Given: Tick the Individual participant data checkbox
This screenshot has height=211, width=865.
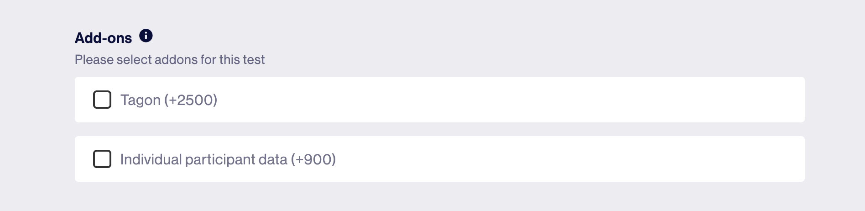Looking at the screenshot, I should tap(102, 159).
